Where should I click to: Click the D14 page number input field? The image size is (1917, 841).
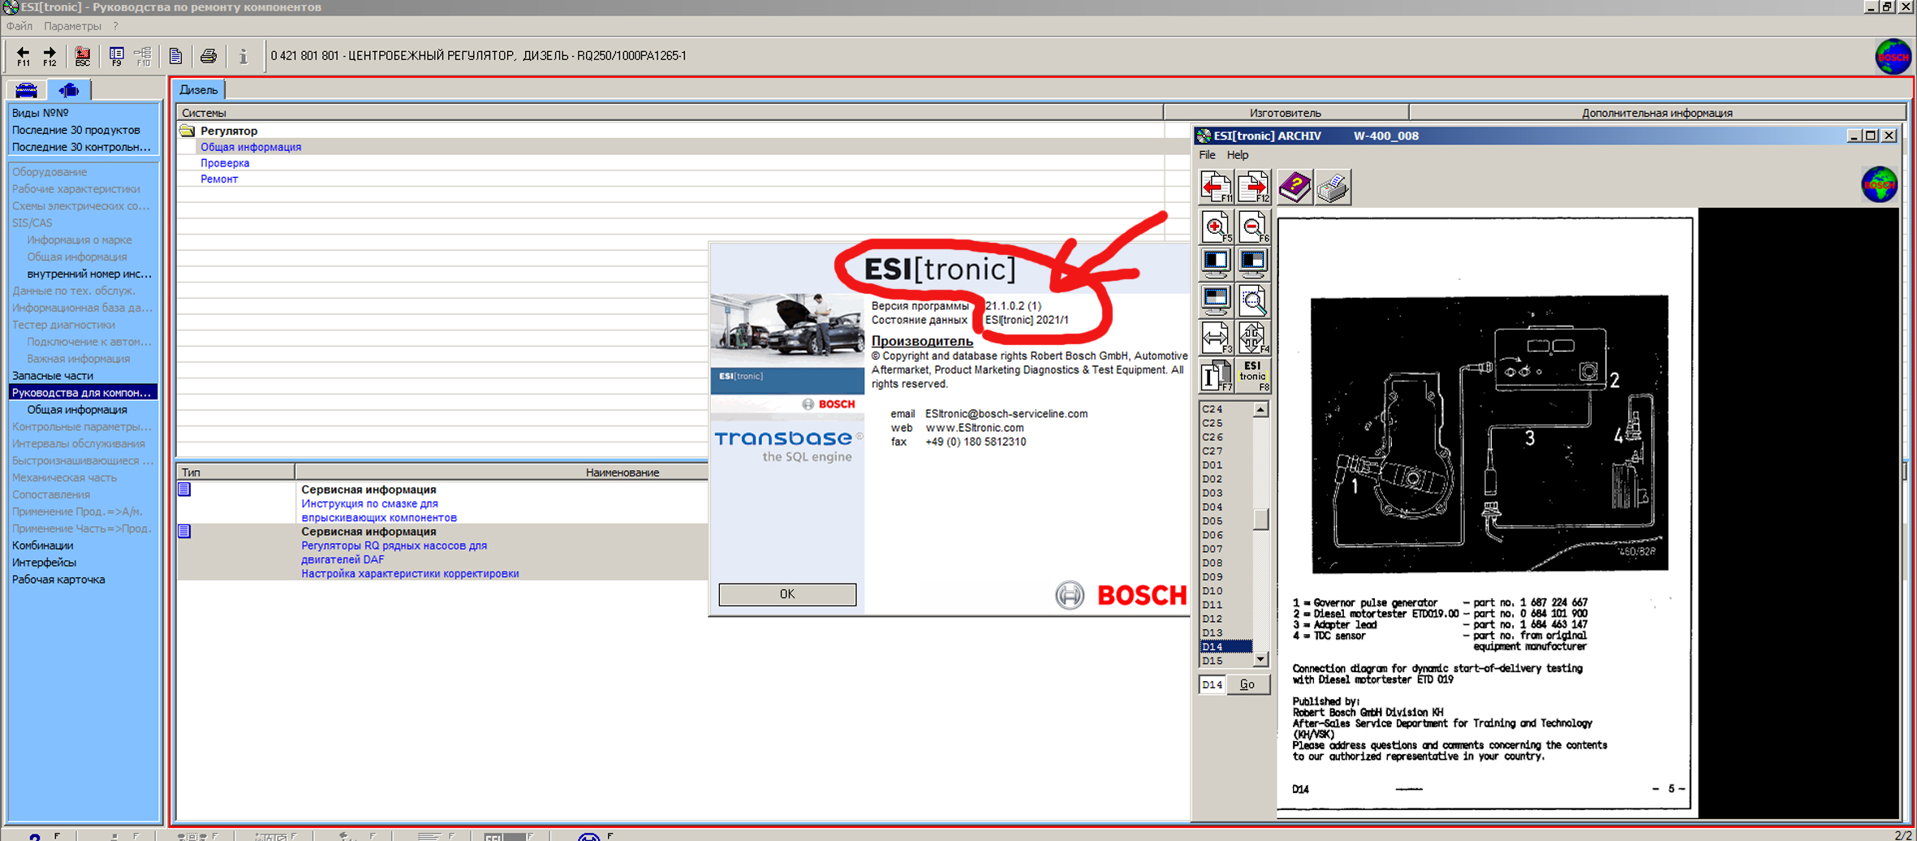tap(1212, 684)
